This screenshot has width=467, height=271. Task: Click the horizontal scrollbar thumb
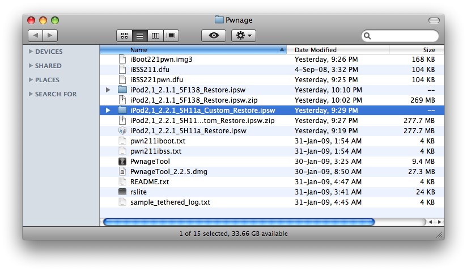coord(238,222)
